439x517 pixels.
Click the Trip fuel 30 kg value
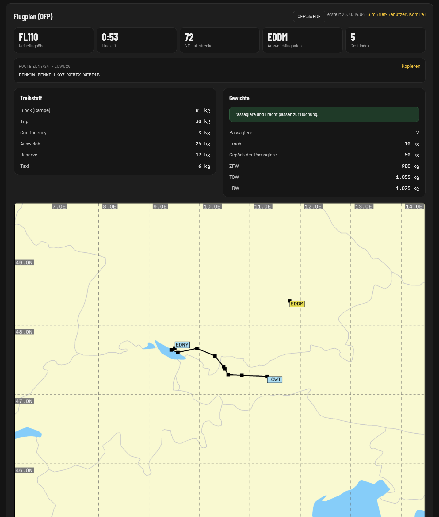click(203, 121)
